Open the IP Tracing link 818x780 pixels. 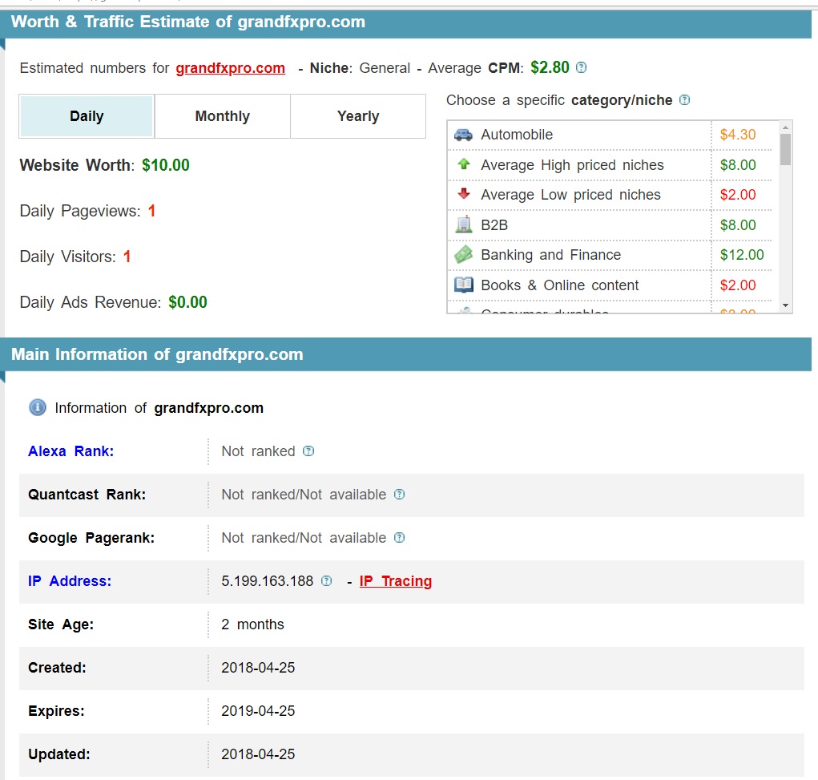396,582
